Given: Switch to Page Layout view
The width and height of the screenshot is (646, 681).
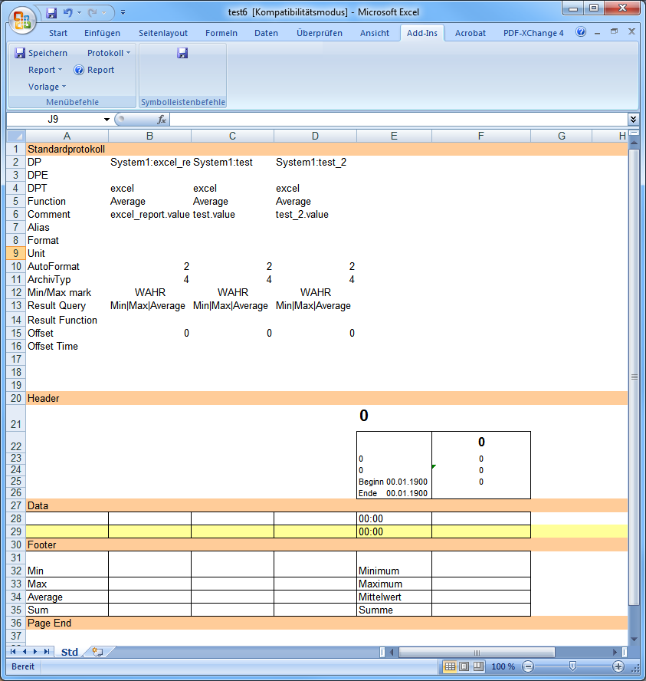Looking at the screenshot, I should [x=464, y=666].
